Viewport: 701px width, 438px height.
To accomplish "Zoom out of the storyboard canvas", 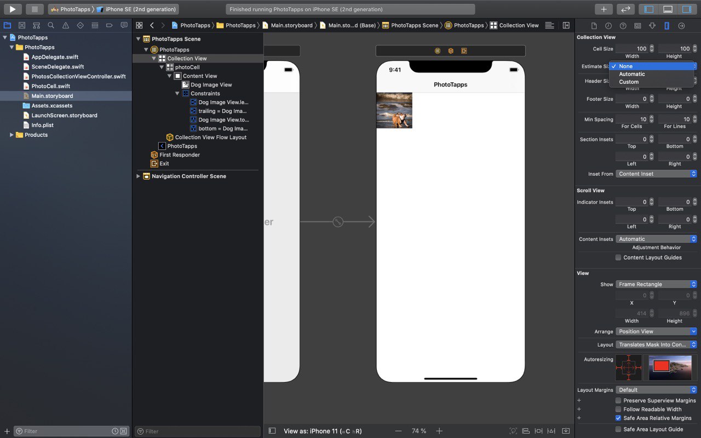I will coord(398,431).
